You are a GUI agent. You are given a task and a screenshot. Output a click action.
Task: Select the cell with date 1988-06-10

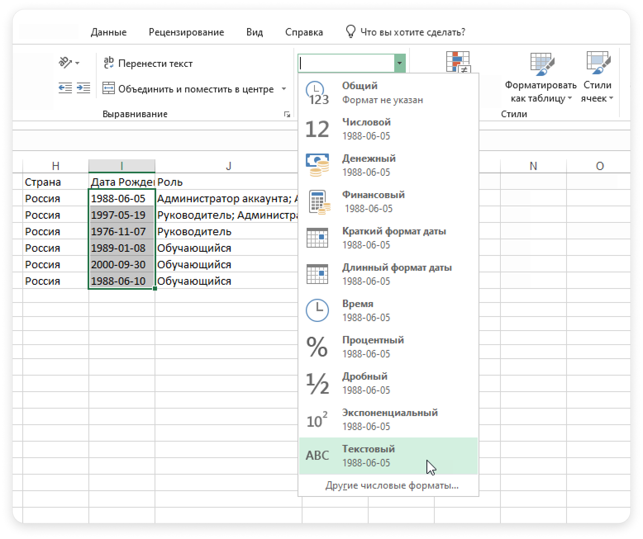122,281
